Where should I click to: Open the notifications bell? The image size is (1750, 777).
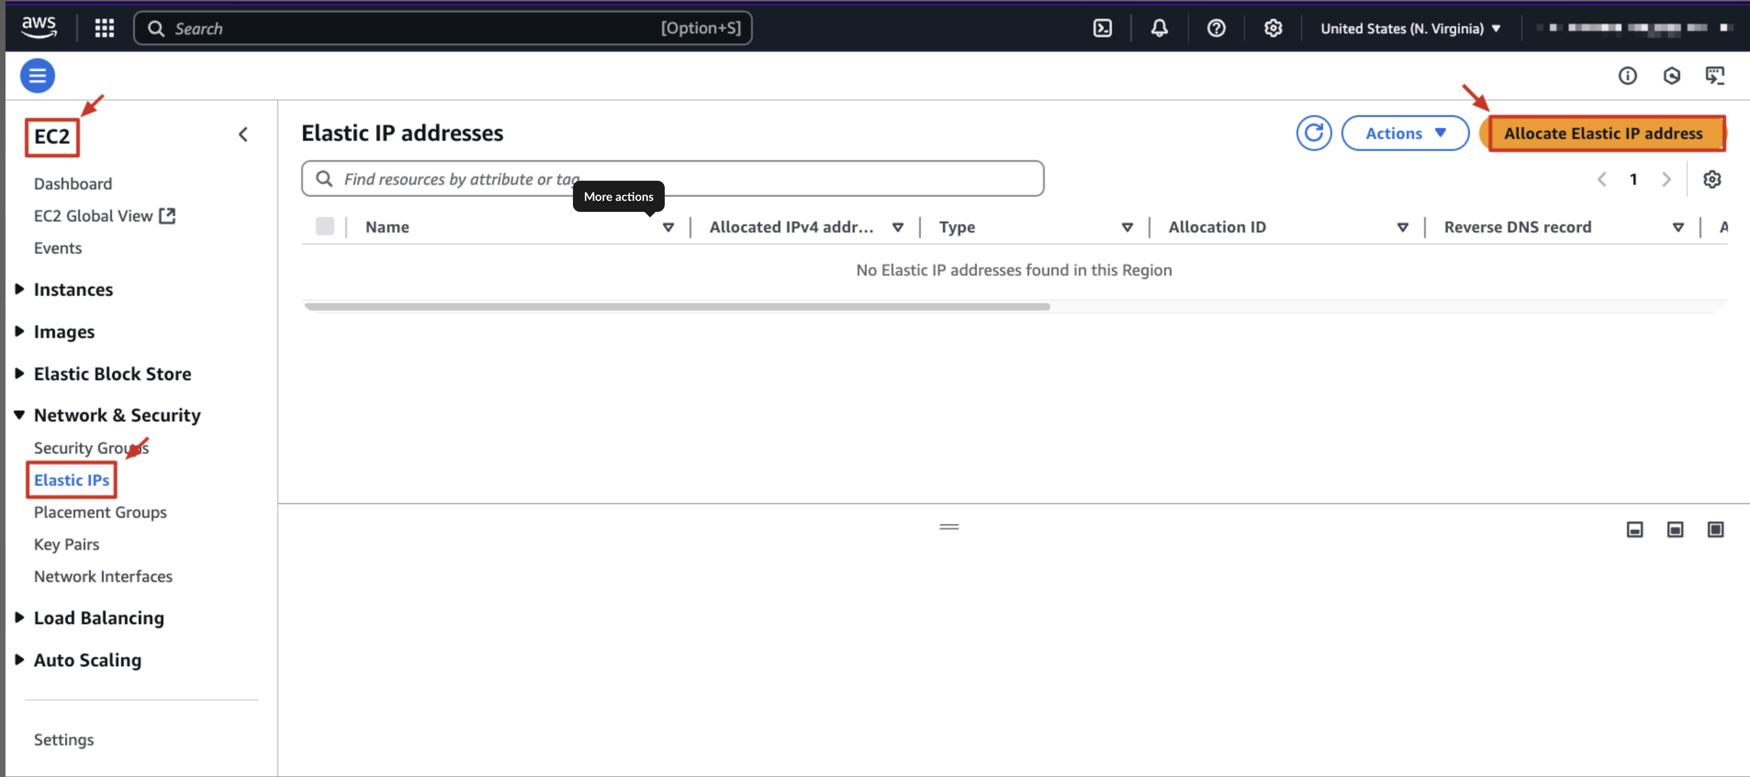[1159, 28]
